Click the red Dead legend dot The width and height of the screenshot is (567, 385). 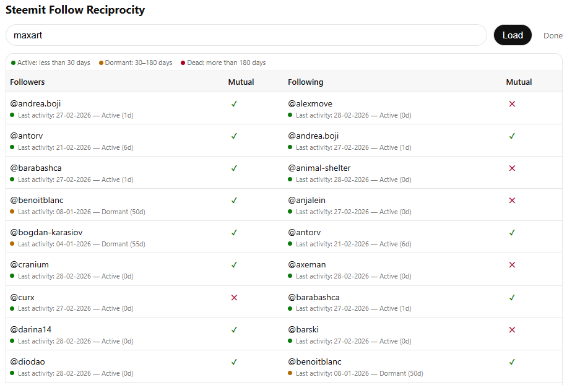[183, 63]
